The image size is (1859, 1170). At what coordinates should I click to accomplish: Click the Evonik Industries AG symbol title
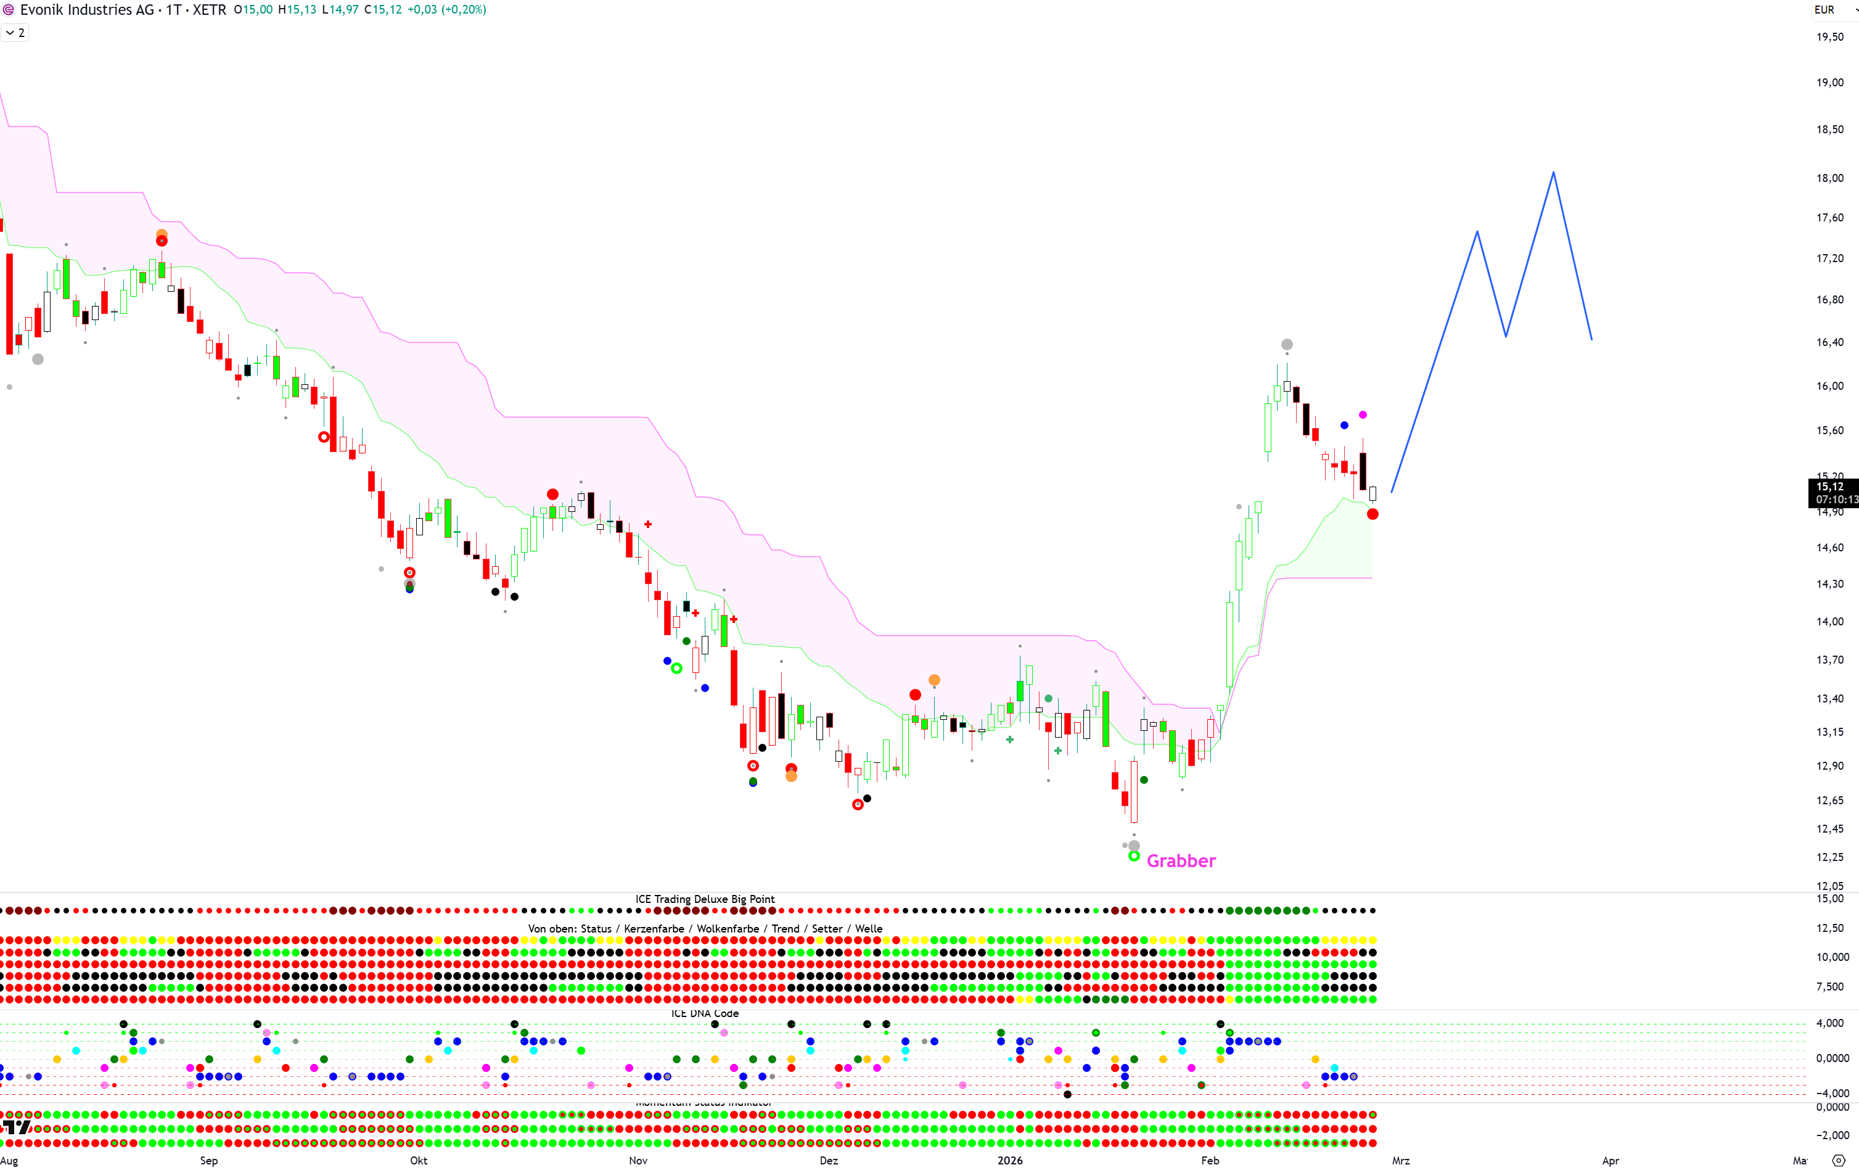pos(86,10)
